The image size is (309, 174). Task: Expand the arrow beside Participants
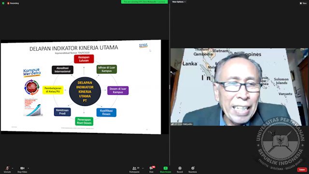(143, 168)
